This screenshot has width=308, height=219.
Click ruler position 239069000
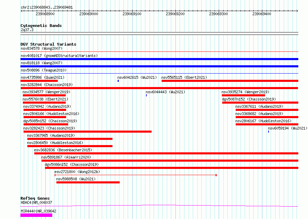pyautogui.click(x=89, y=14)
